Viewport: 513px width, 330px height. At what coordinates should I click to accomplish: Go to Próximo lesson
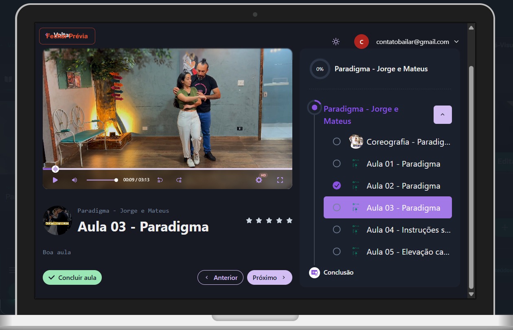[x=270, y=277]
